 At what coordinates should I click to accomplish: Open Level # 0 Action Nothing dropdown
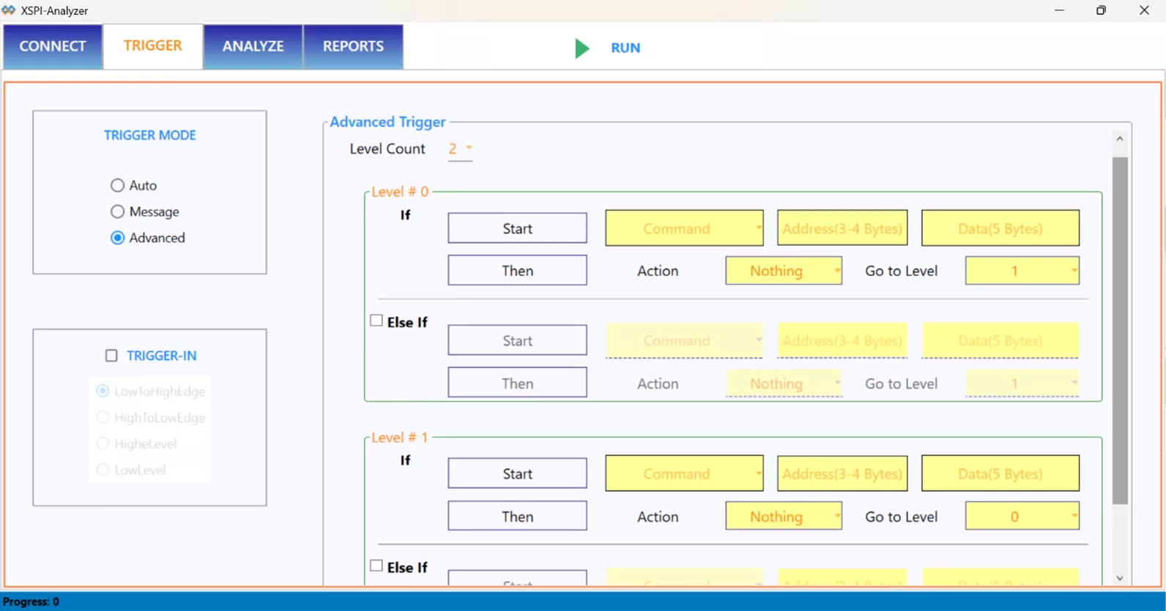click(783, 271)
